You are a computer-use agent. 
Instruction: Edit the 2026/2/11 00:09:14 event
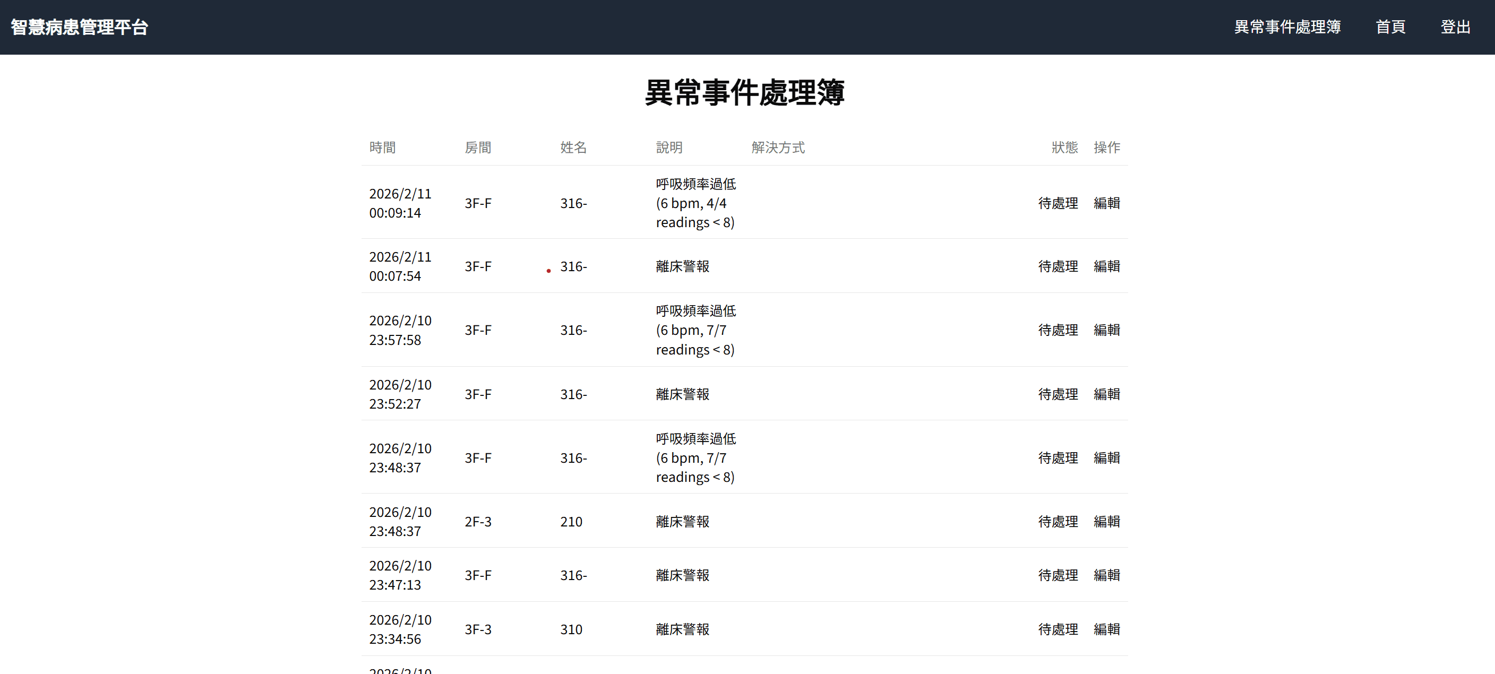click(1106, 203)
